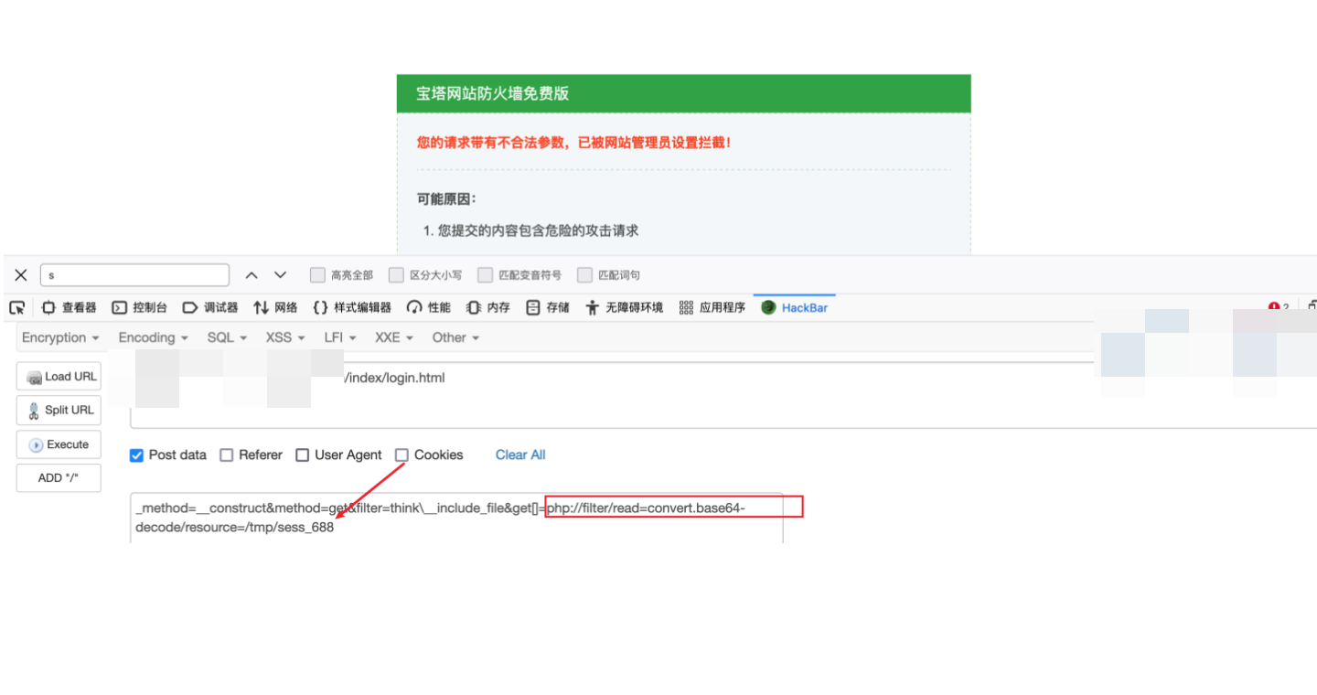Open the 无障碍环境 accessibility tab

click(x=625, y=307)
